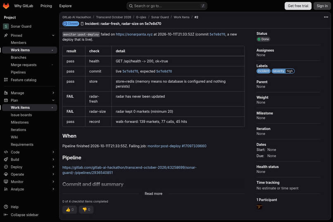Image resolution: width=333 pixels, height=222 pixels.
Task: Expand the Operate section chevron
Action: [53, 174]
